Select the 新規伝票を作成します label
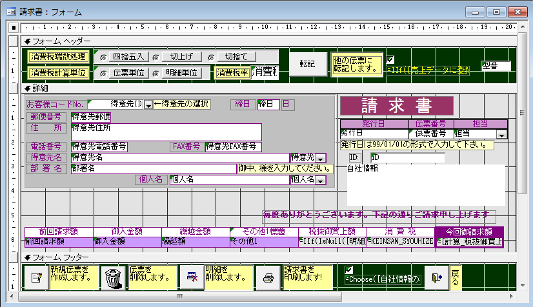The height and width of the screenshot is (307, 533). (74, 277)
